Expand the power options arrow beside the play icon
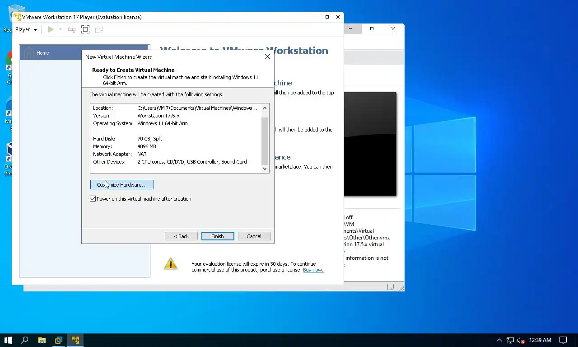Image resolution: width=578 pixels, height=347 pixels. coord(61,29)
